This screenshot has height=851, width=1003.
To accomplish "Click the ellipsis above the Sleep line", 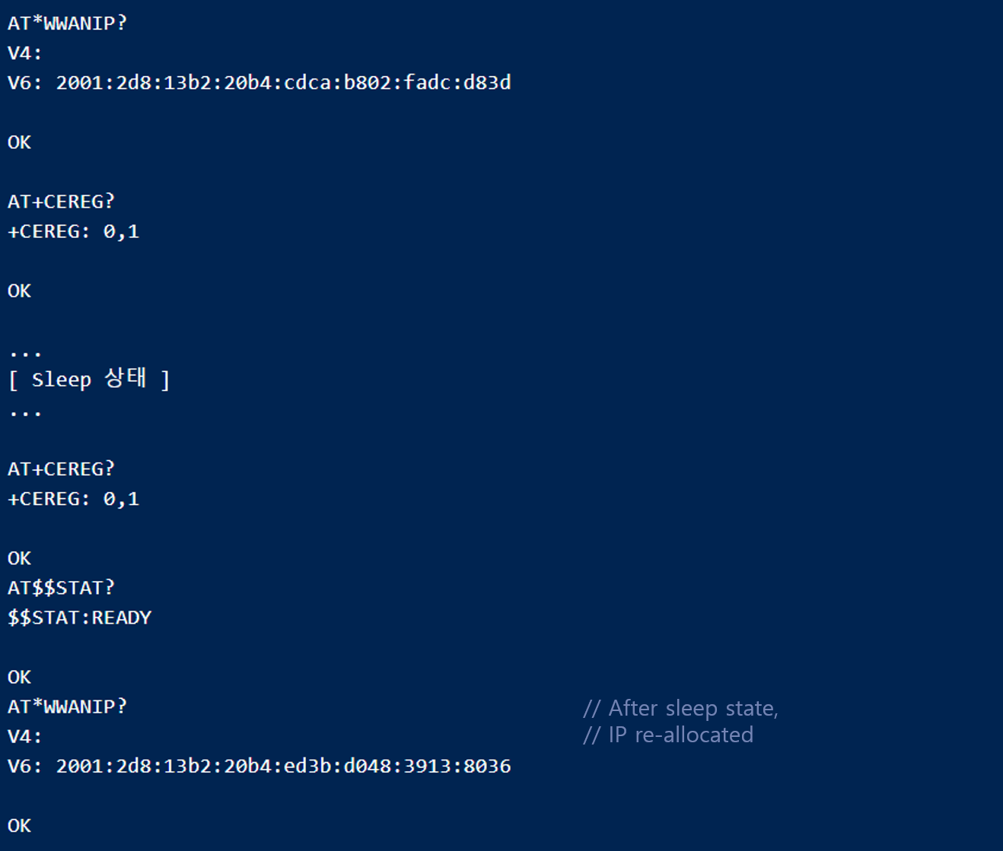I will [25, 354].
